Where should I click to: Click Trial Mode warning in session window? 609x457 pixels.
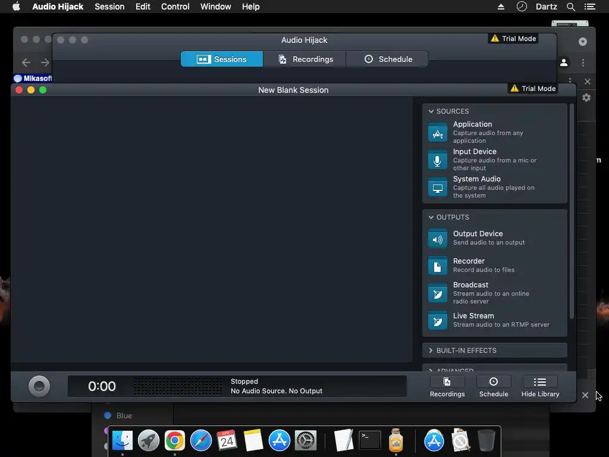click(x=533, y=89)
